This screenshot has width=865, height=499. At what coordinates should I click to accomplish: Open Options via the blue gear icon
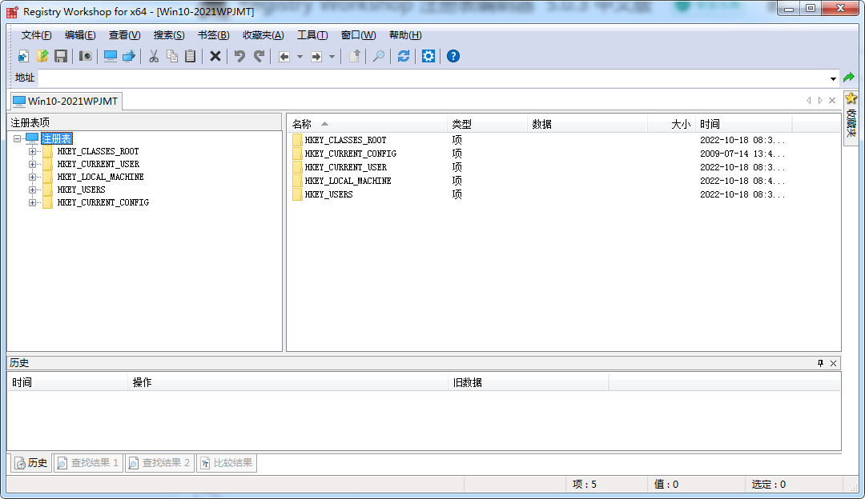click(x=428, y=56)
